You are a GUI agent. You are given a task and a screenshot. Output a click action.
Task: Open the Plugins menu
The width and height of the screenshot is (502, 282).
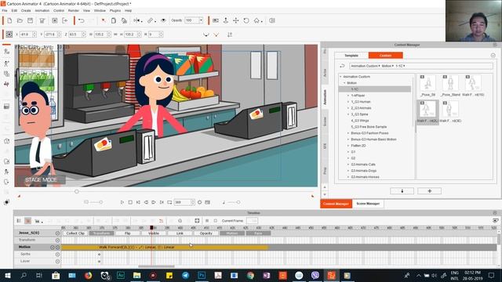115,10
